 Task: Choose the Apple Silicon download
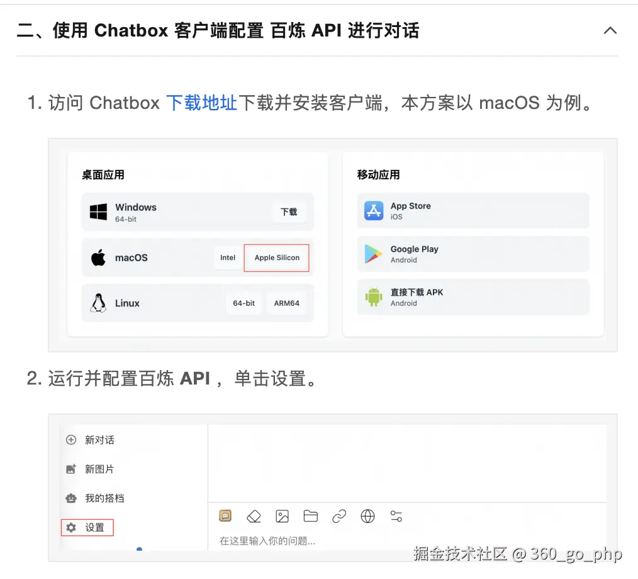[x=277, y=257]
